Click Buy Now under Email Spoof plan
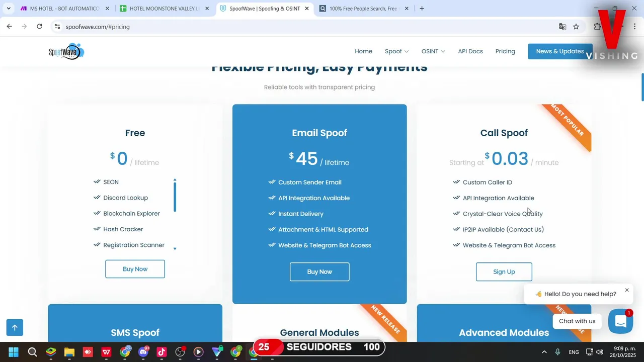The height and width of the screenshot is (362, 644). (319, 271)
